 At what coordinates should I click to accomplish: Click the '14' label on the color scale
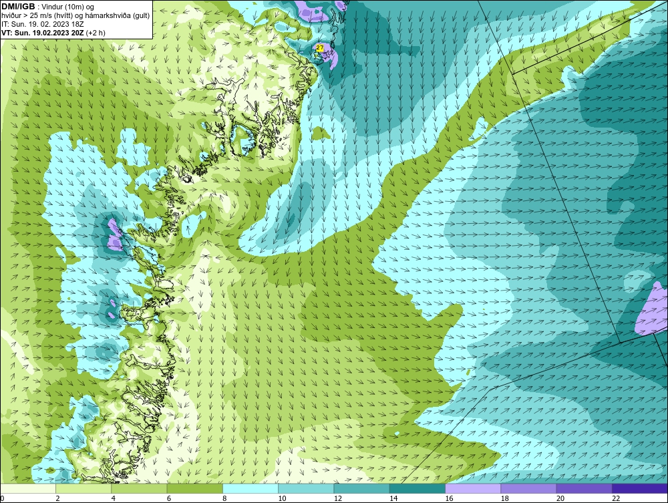pos(393,498)
